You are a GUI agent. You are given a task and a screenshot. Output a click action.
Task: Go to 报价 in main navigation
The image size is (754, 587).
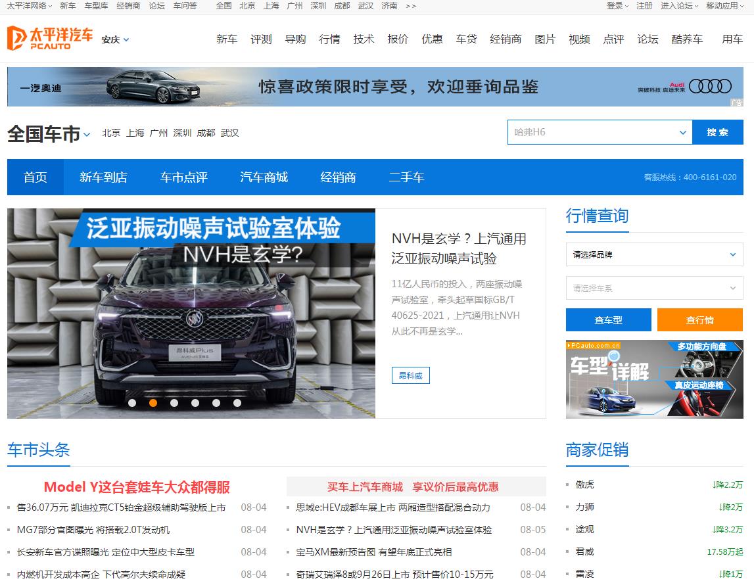398,39
